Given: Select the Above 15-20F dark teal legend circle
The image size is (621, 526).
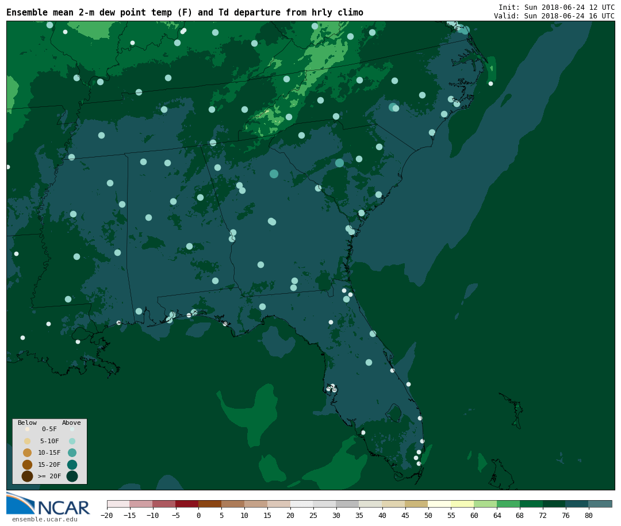Looking at the screenshot, I should (72, 464).
